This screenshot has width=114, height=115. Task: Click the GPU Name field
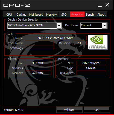(56, 38)
